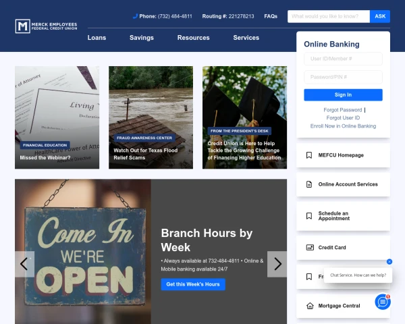Open the MEFCU Homepage quick link

pos(343,155)
